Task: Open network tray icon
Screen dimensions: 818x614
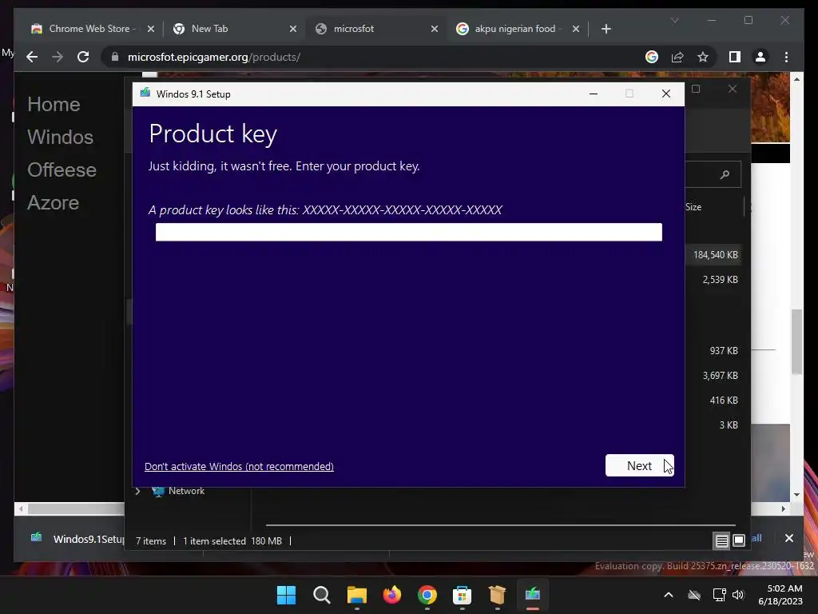Action: [720, 595]
